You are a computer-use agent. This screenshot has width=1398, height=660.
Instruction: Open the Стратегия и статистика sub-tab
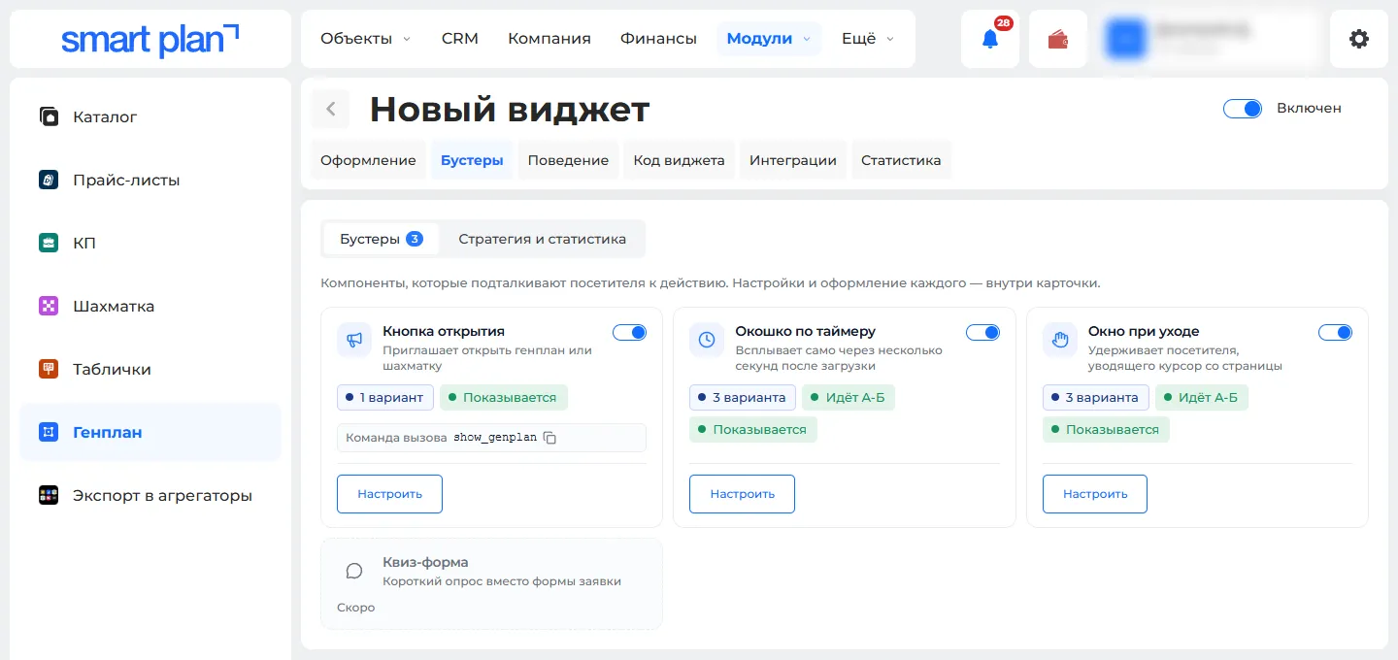coord(543,239)
